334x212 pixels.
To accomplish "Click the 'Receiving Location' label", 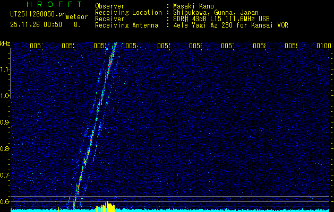I will tap(129, 13).
